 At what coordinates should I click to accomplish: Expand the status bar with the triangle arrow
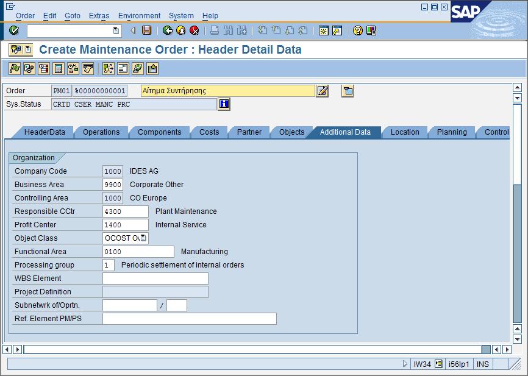pos(405,364)
